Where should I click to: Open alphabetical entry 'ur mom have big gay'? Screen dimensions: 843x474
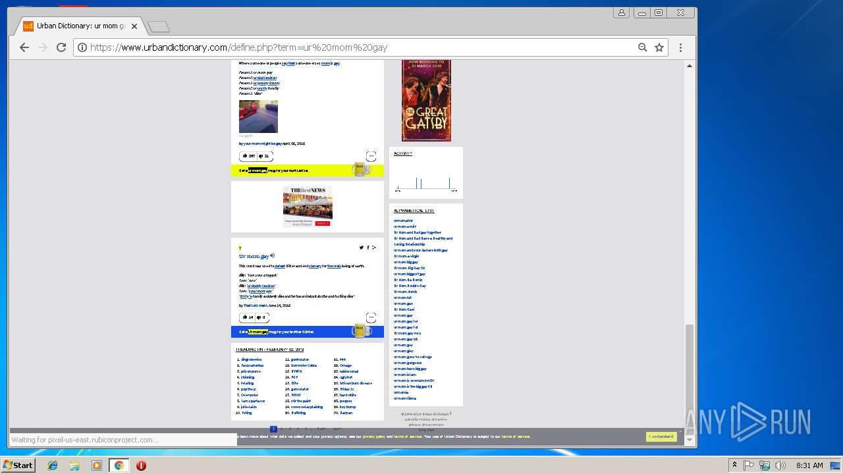point(410,369)
